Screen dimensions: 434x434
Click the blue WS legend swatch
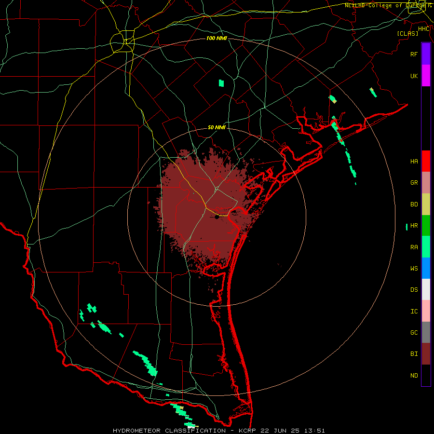pos(426,268)
